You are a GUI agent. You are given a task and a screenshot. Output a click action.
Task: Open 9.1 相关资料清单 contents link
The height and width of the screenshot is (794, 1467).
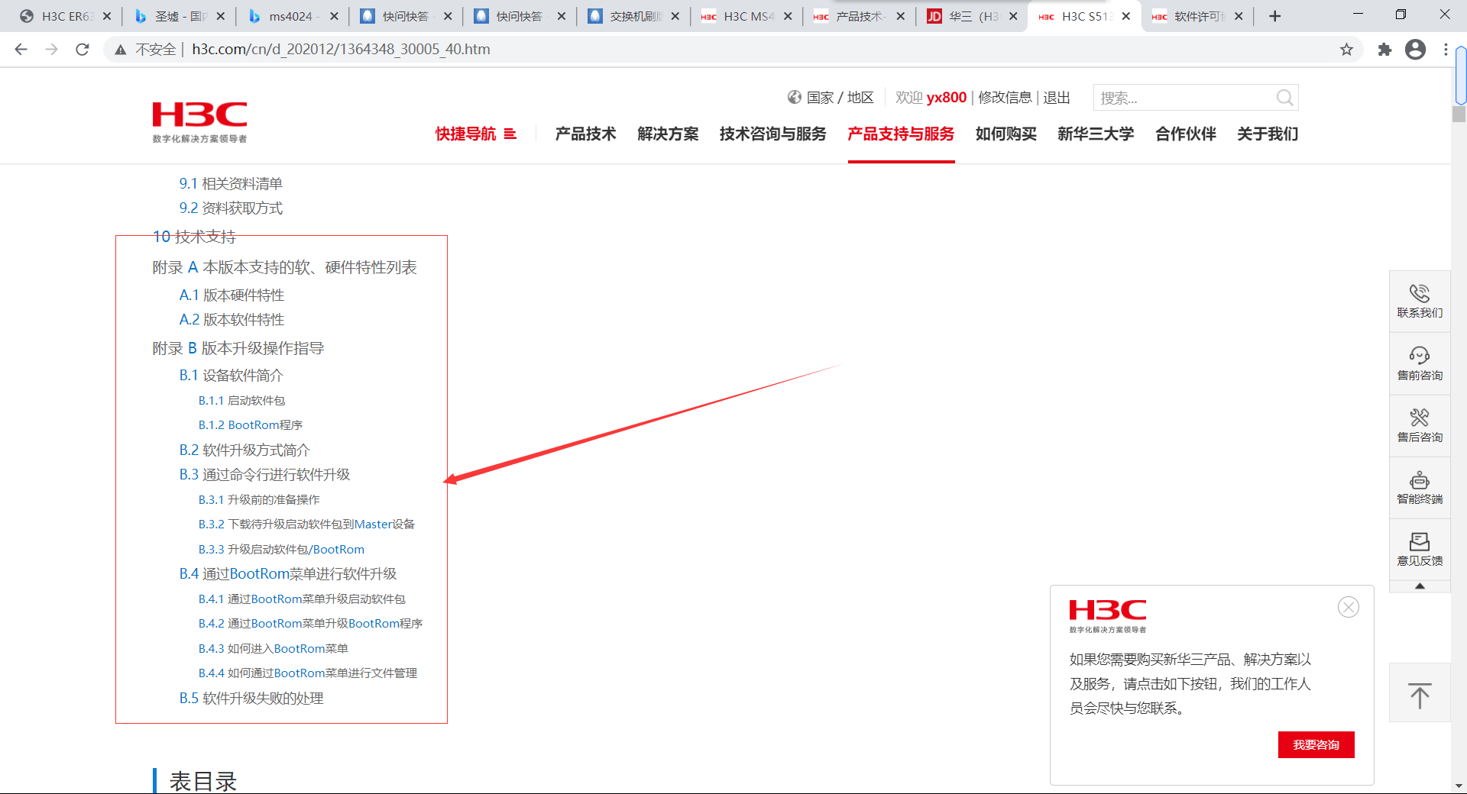(231, 183)
